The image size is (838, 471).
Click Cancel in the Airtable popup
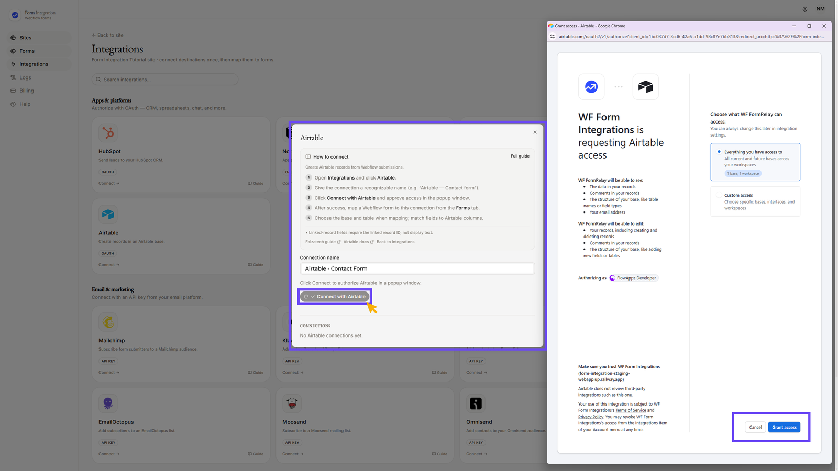tap(755, 427)
